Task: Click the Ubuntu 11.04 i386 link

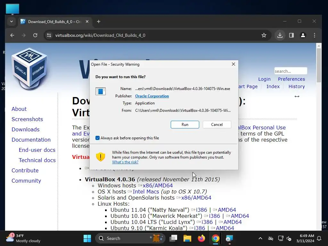Action: (201, 210)
